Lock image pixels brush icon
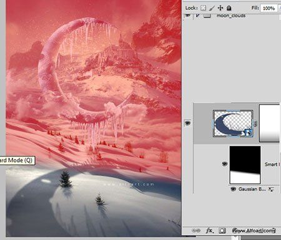This screenshot has height=240, width=281. pyautogui.click(x=212, y=8)
